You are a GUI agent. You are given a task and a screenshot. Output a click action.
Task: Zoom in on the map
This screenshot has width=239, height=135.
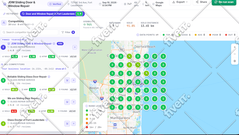click(234, 47)
